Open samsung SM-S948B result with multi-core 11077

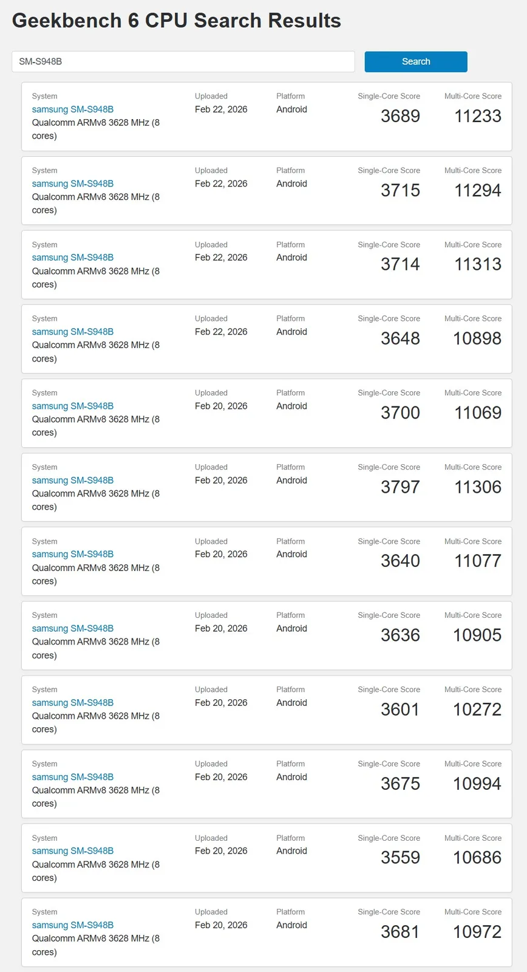tap(73, 554)
